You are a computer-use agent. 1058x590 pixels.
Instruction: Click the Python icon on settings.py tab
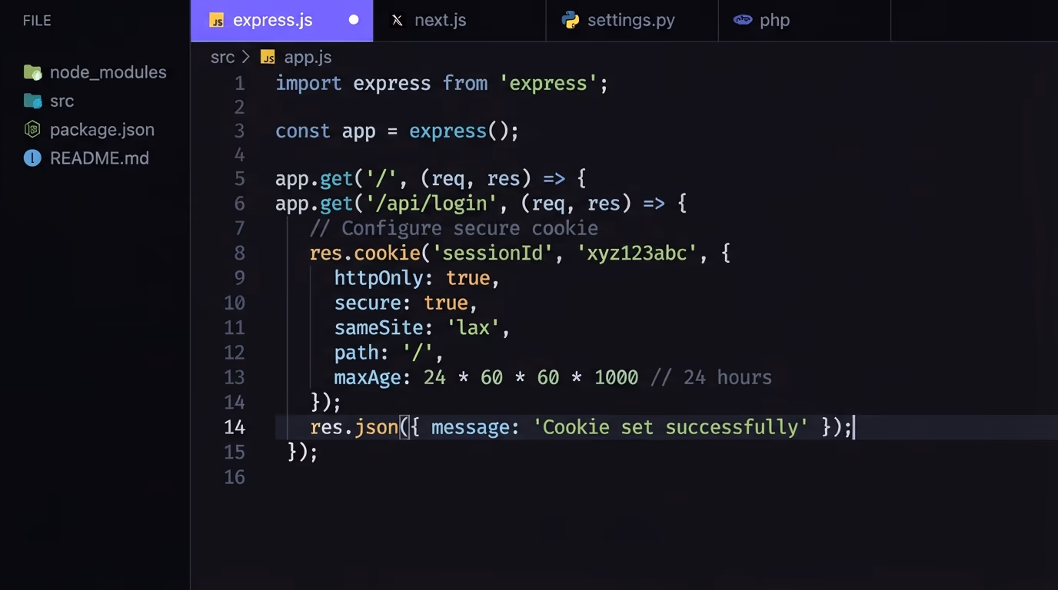click(x=571, y=20)
